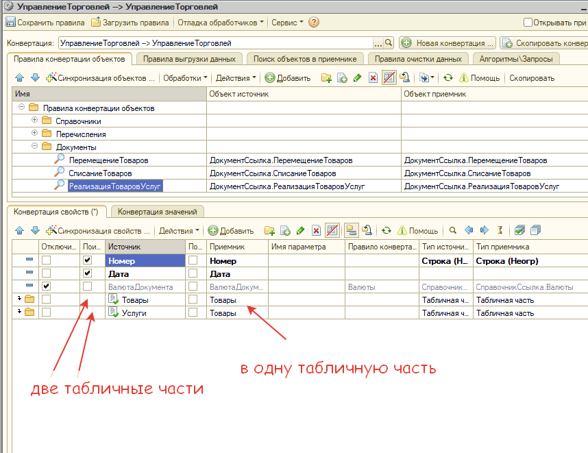This screenshot has width=588, height=453.
Task: Click the refresh icon in object rules toolbar
Action: 448,77
